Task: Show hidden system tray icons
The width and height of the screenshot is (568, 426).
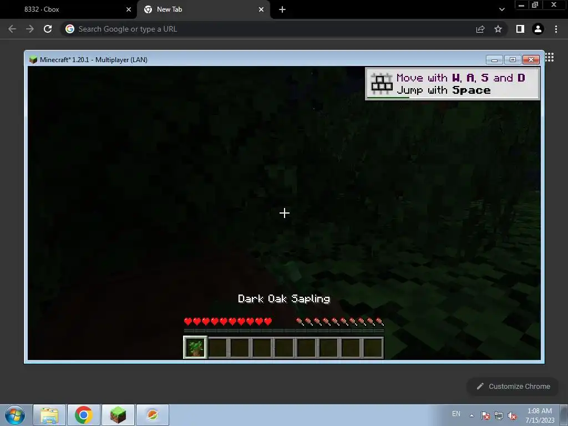Action: (471, 415)
